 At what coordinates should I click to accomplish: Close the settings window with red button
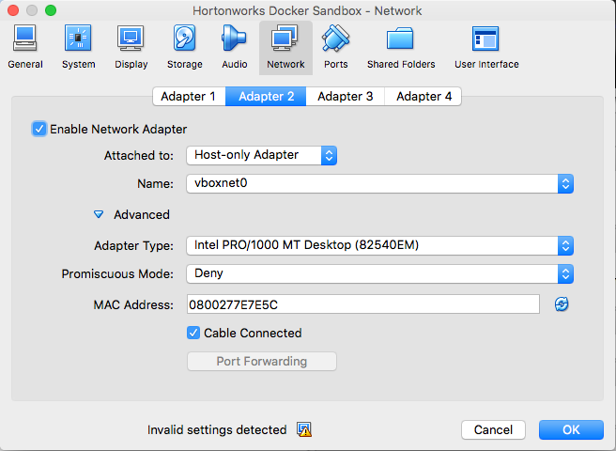[13, 10]
